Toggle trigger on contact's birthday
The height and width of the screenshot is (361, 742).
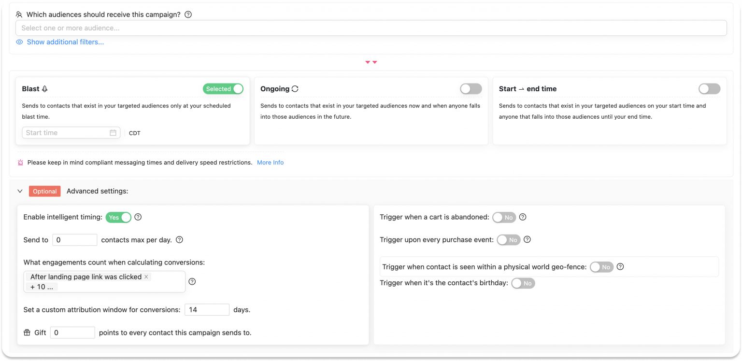pyautogui.click(x=523, y=283)
